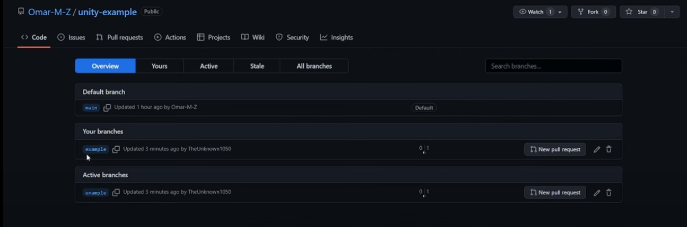Open the Code tab
This screenshot has width=687, height=227.
(x=34, y=38)
